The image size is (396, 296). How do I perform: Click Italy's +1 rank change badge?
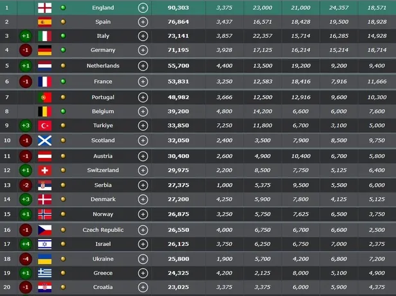25,36
